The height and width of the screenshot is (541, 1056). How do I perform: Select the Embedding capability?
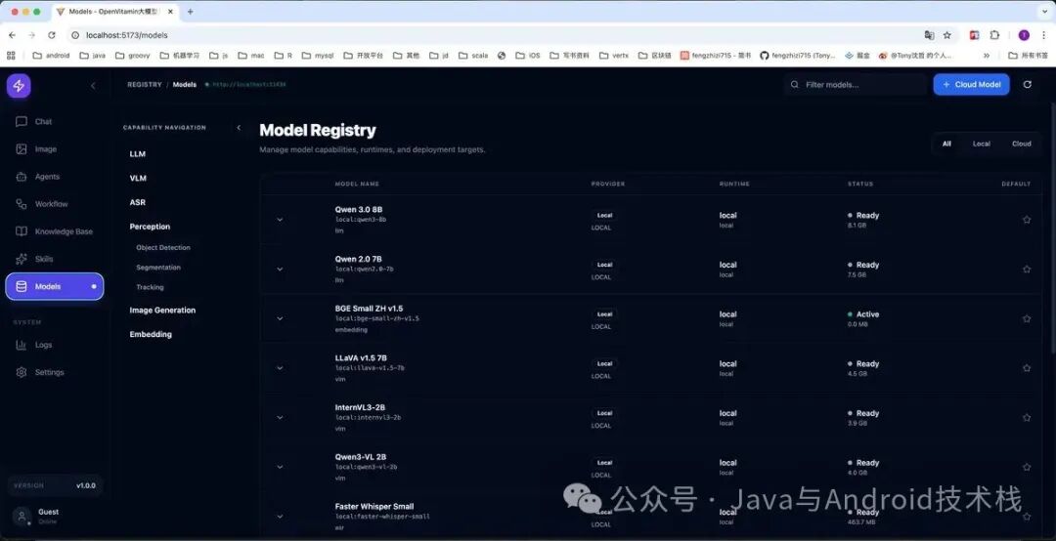click(x=151, y=334)
